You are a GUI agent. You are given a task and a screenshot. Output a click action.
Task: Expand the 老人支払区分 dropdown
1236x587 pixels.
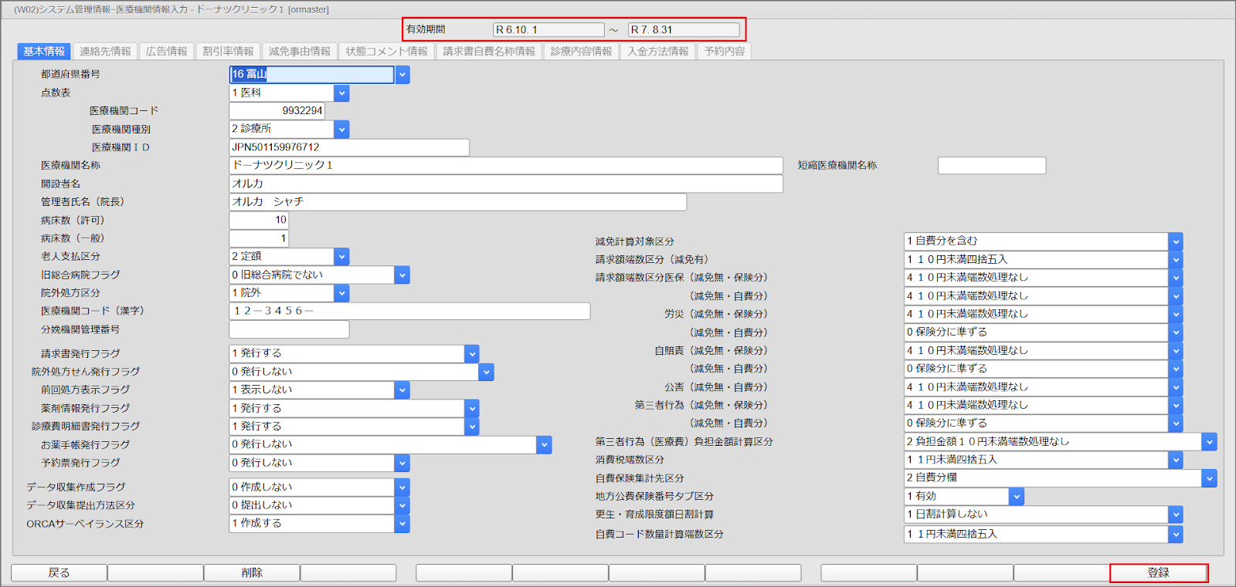click(x=341, y=257)
